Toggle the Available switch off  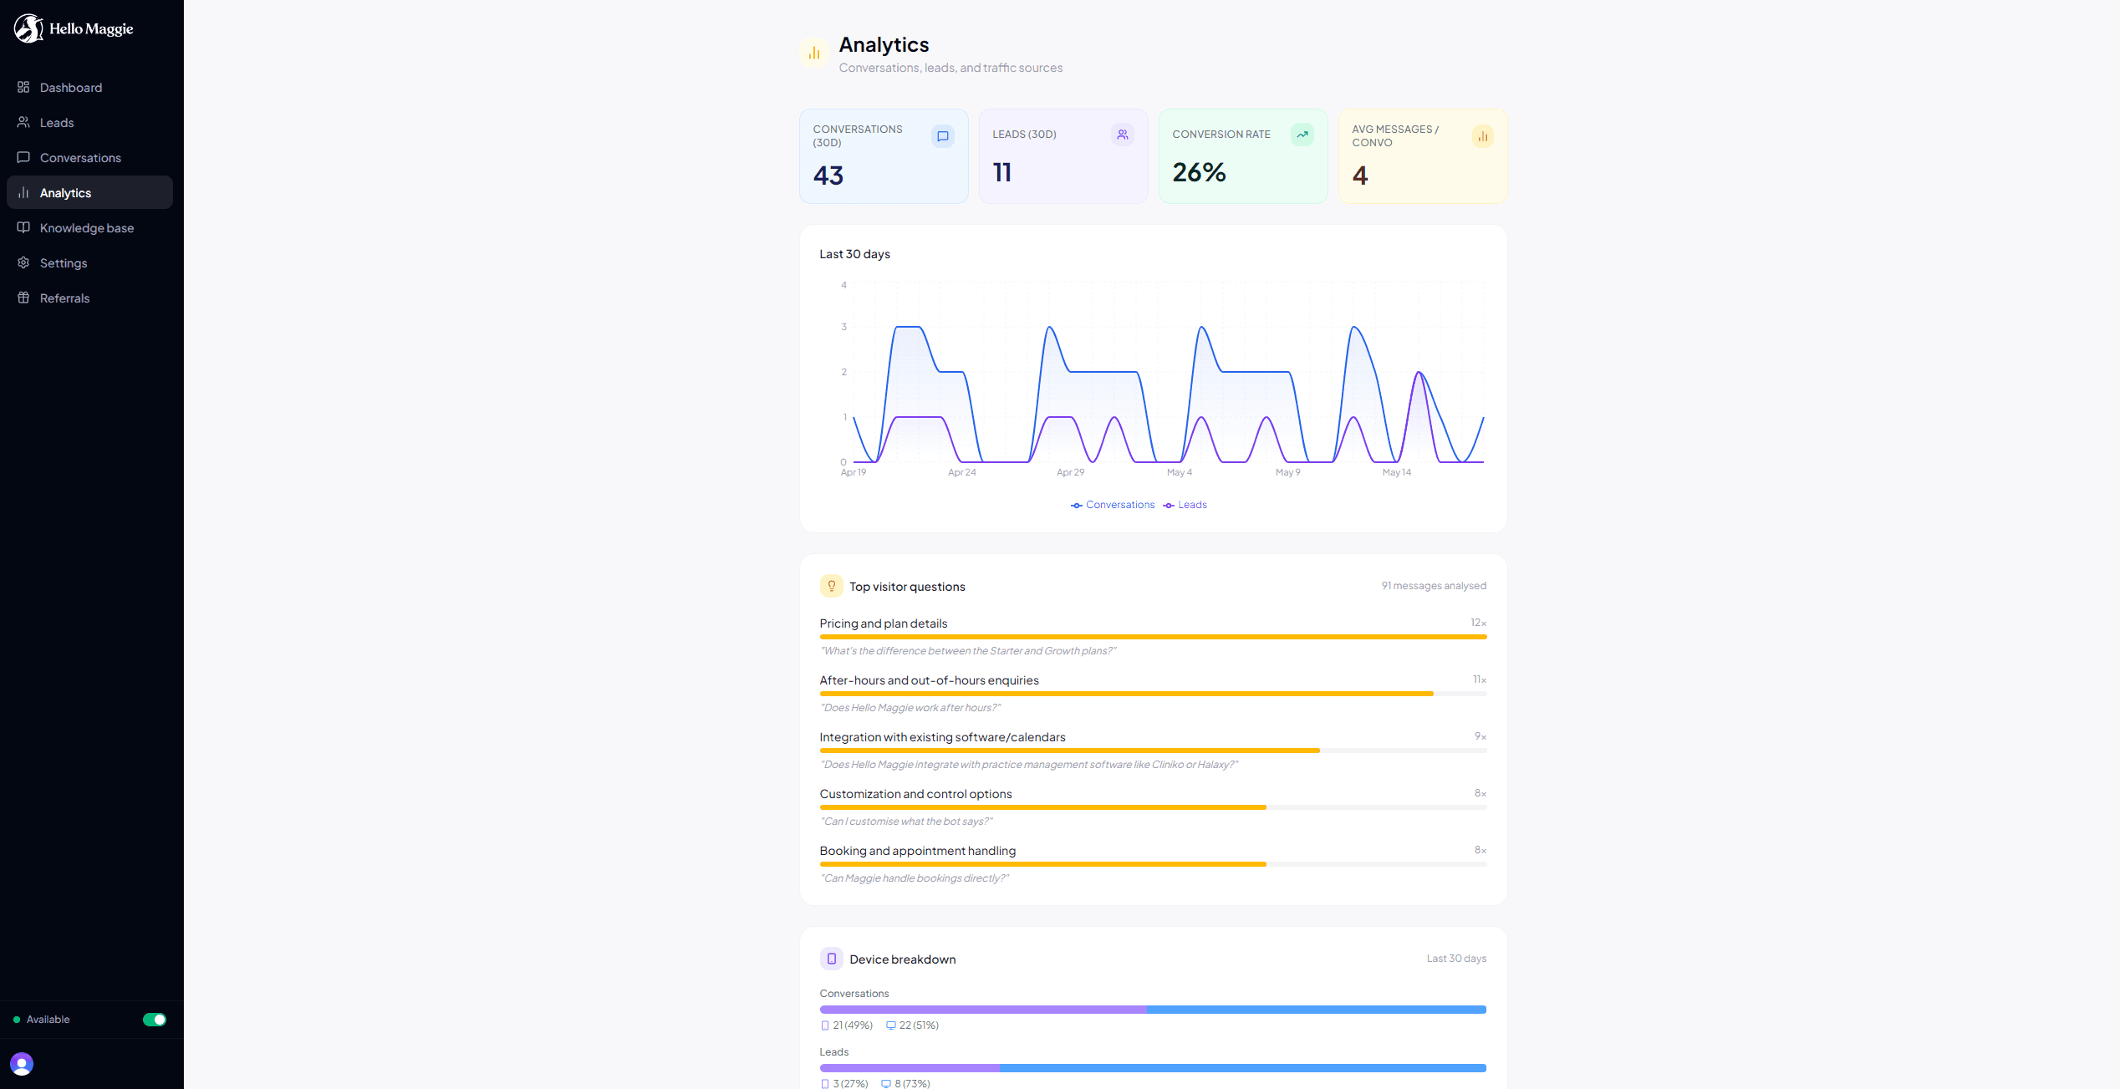click(155, 1020)
